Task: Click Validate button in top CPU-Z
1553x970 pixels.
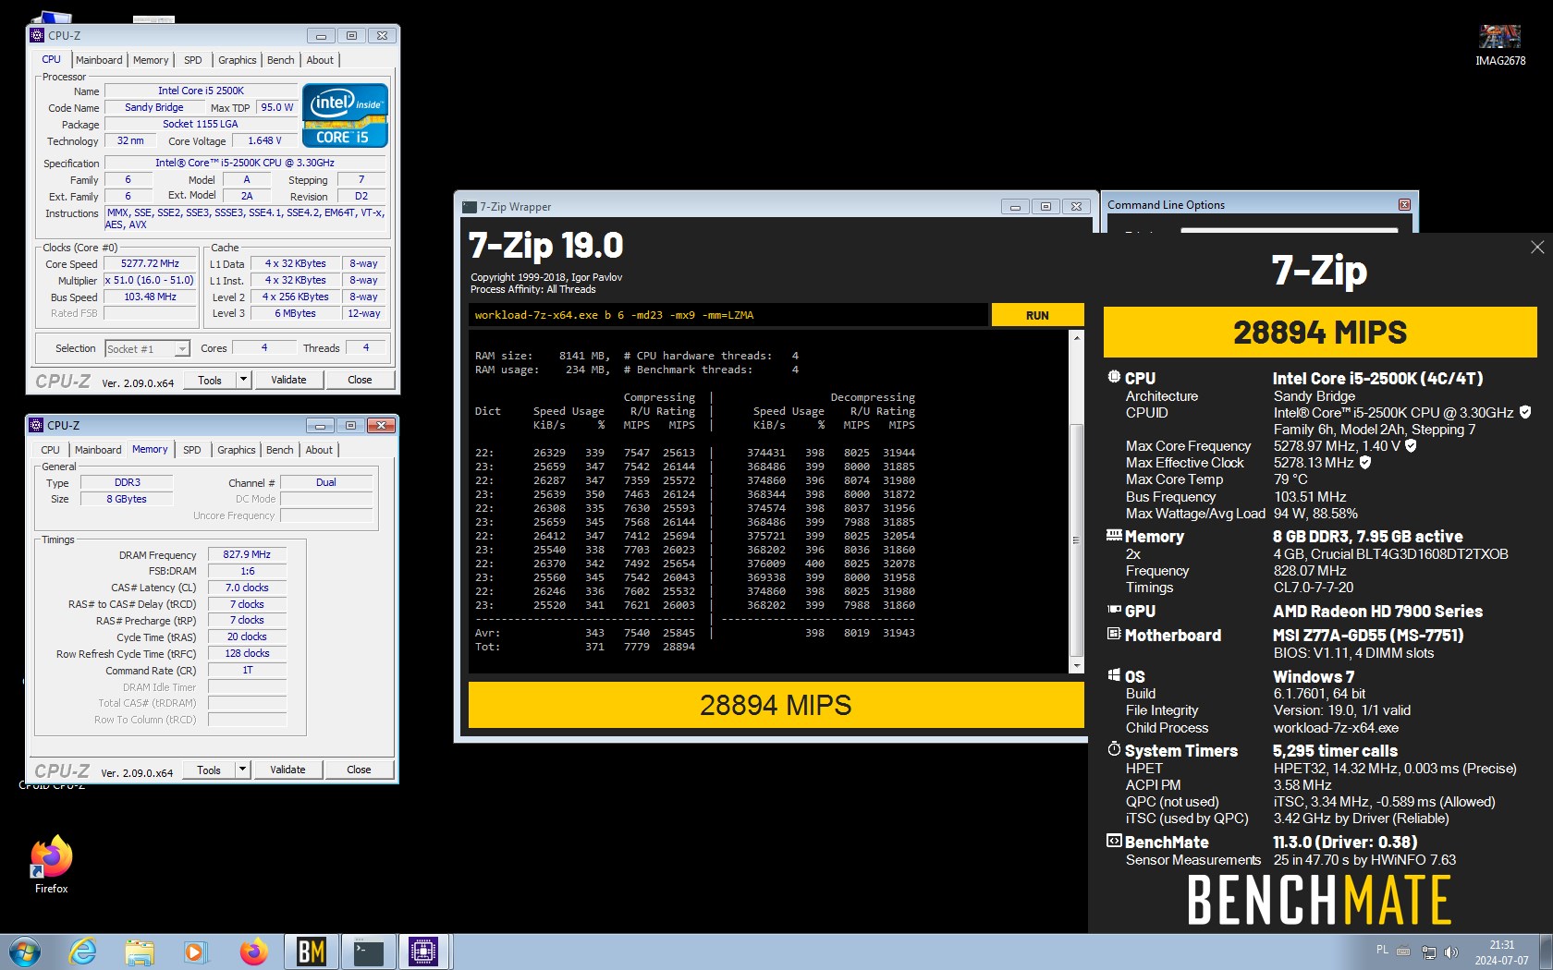Action: tap(288, 380)
